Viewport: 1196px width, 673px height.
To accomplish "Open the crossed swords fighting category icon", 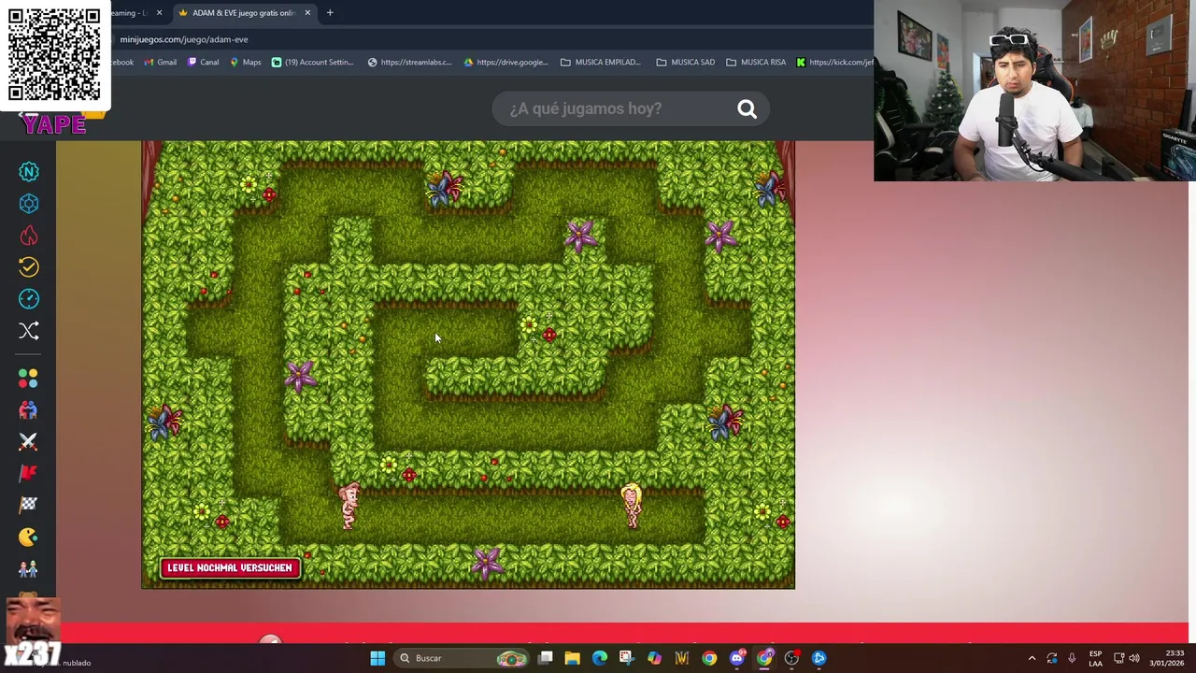I will [x=28, y=441].
